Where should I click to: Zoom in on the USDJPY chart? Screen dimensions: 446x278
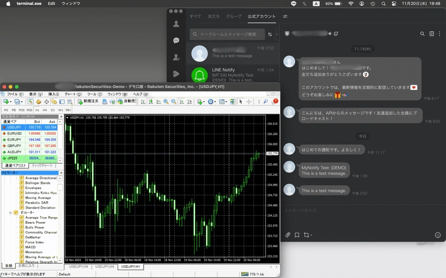pyautogui.click(x=166, y=102)
